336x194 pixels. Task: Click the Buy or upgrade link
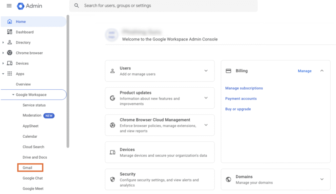tap(238, 109)
